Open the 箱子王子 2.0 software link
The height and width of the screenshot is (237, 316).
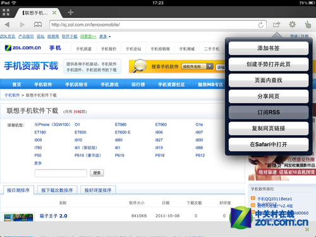point(54,216)
